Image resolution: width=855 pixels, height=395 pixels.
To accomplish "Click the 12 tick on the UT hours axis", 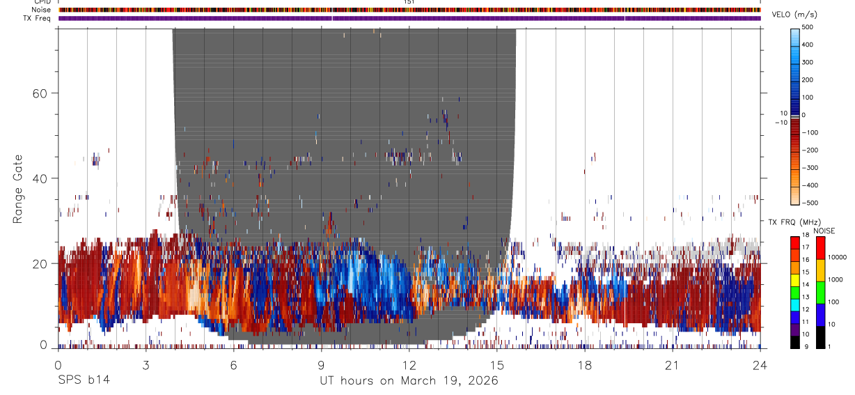I will [409, 365].
